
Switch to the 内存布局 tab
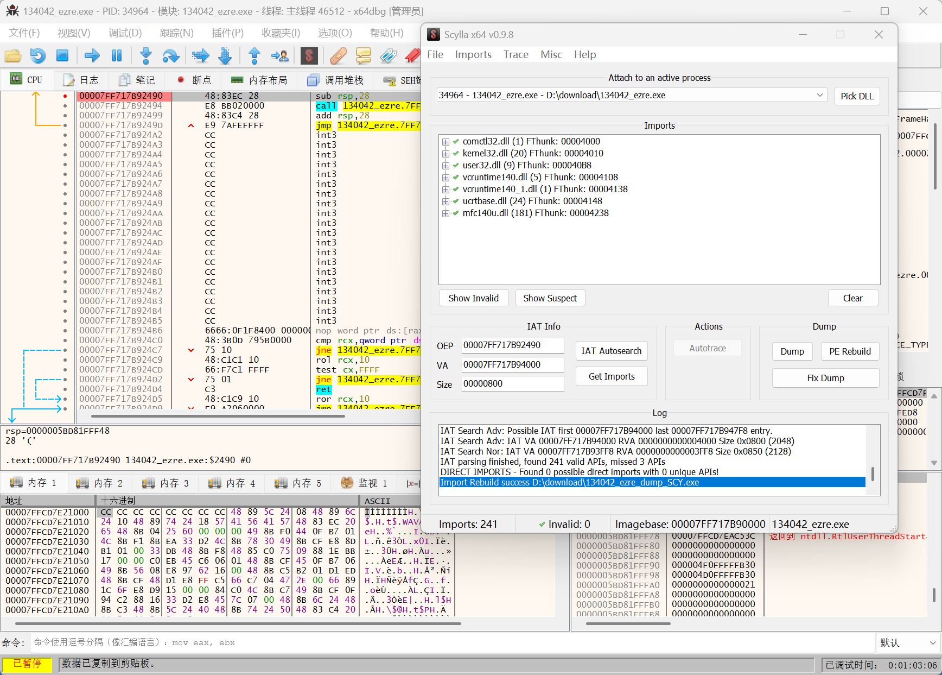(259, 80)
